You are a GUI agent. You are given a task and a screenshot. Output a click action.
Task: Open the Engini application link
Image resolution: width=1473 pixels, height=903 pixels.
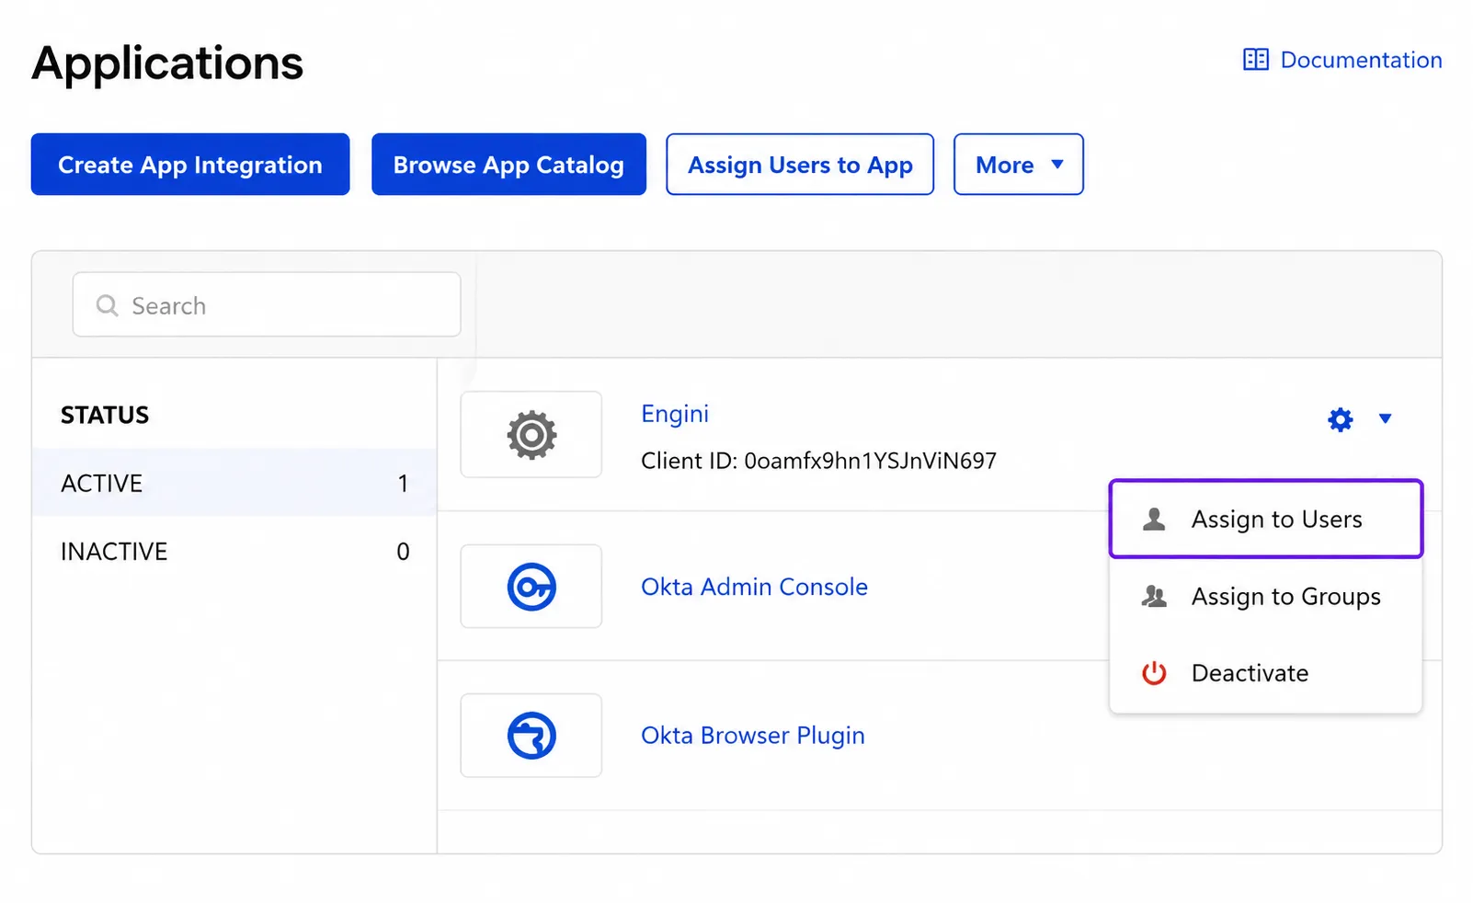pos(675,414)
